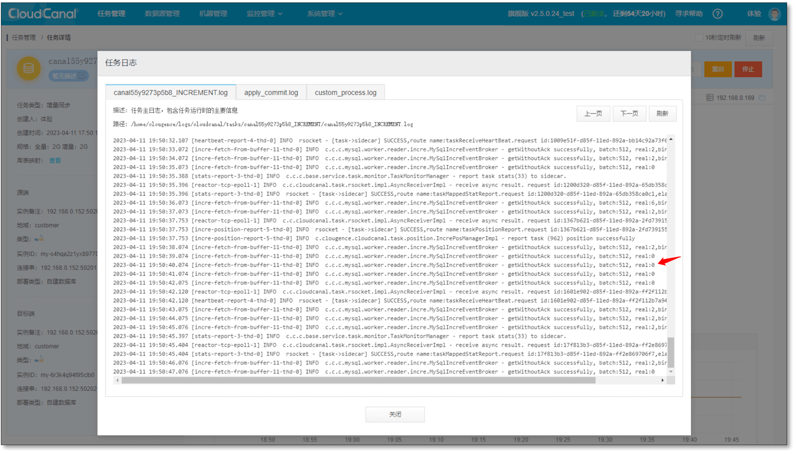Viewport: 796px width, 454px height.
Task: Switch to the custom_process.log tab
Action: [346, 92]
